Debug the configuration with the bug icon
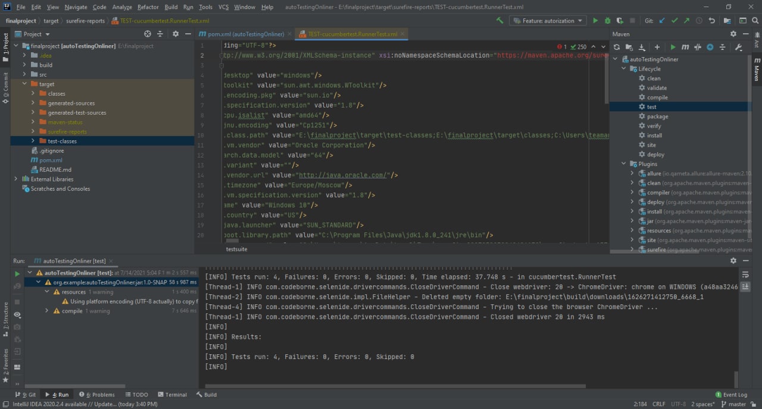This screenshot has height=409, width=762. coord(607,21)
